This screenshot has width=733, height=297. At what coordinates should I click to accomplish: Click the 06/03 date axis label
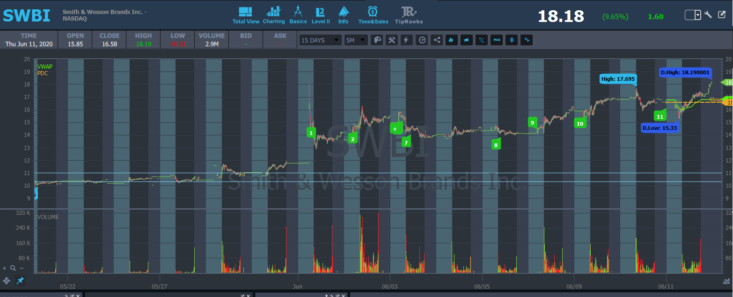click(x=389, y=286)
